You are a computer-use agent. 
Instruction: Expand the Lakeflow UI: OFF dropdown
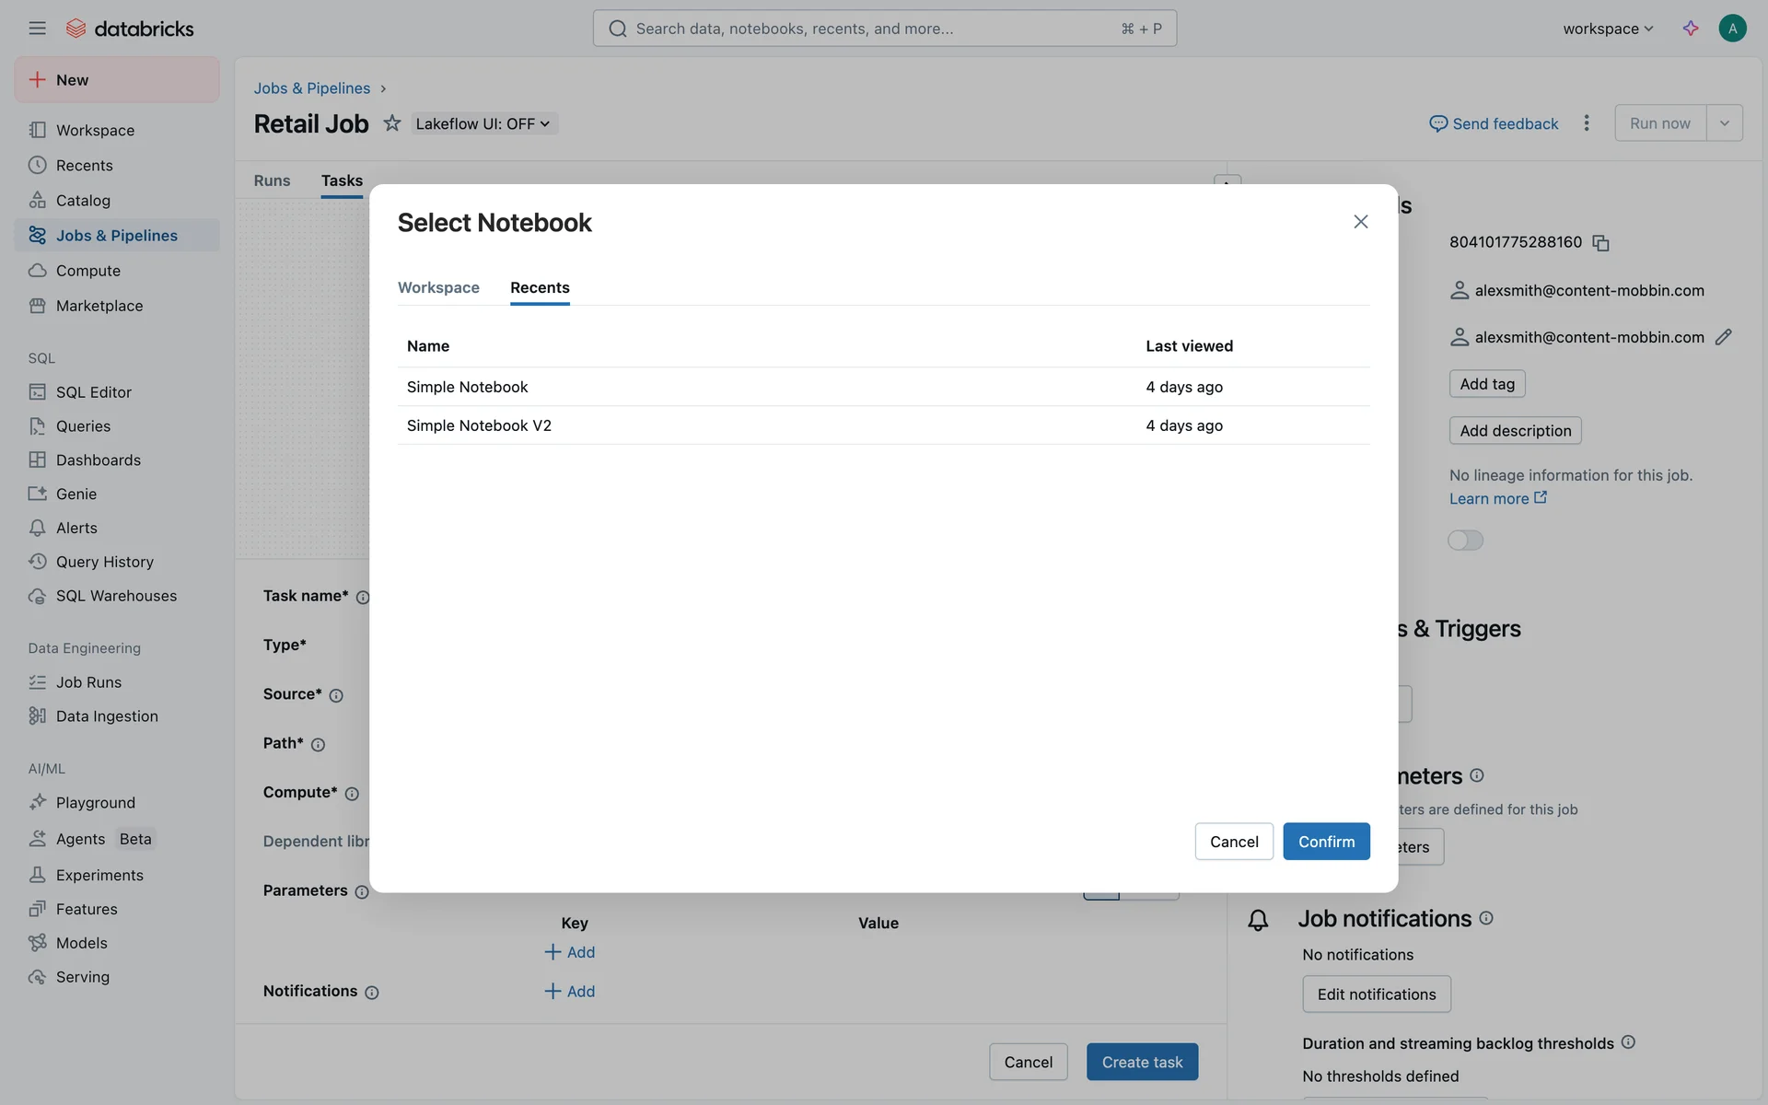click(483, 123)
